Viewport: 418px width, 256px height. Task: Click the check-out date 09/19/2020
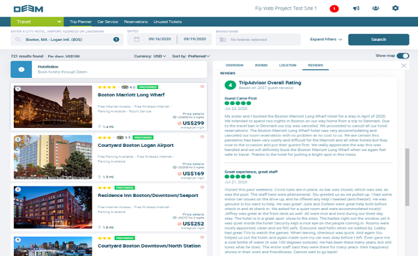coord(194,39)
